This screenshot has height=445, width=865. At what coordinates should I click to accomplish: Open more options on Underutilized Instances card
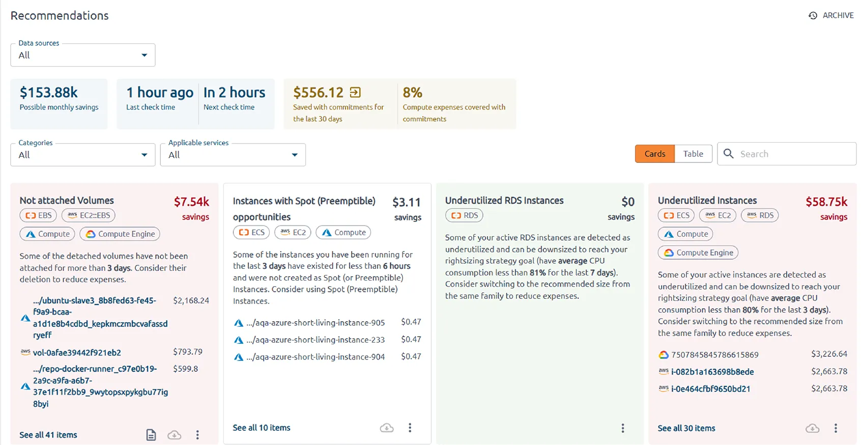click(835, 428)
